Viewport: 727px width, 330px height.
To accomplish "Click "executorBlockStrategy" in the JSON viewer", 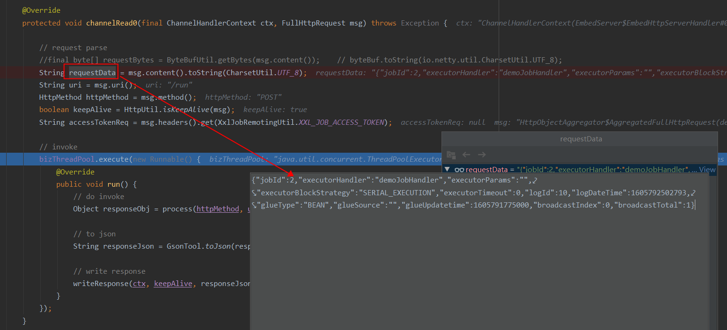I will [x=305, y=192].
